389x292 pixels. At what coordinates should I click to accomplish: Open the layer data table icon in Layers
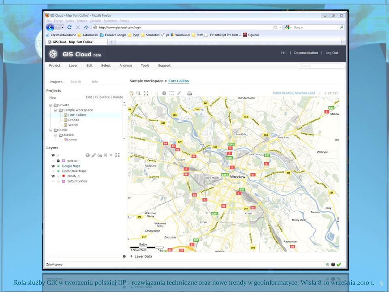tap(100, 155)
